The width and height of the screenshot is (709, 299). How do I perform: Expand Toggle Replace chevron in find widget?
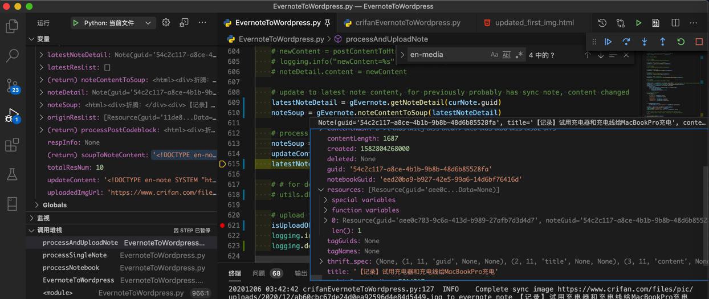[x=402, y=55]
